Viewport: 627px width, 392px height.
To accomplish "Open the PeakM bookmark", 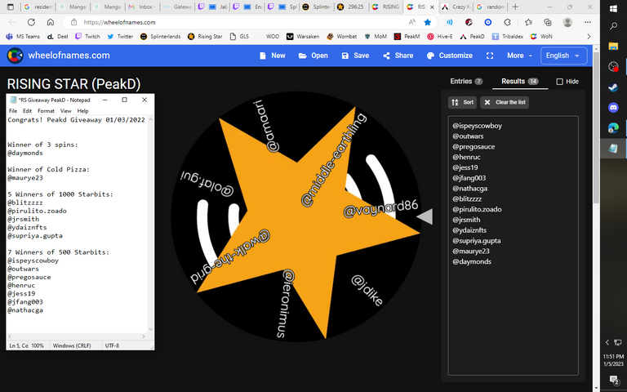I will pos(407,37).
